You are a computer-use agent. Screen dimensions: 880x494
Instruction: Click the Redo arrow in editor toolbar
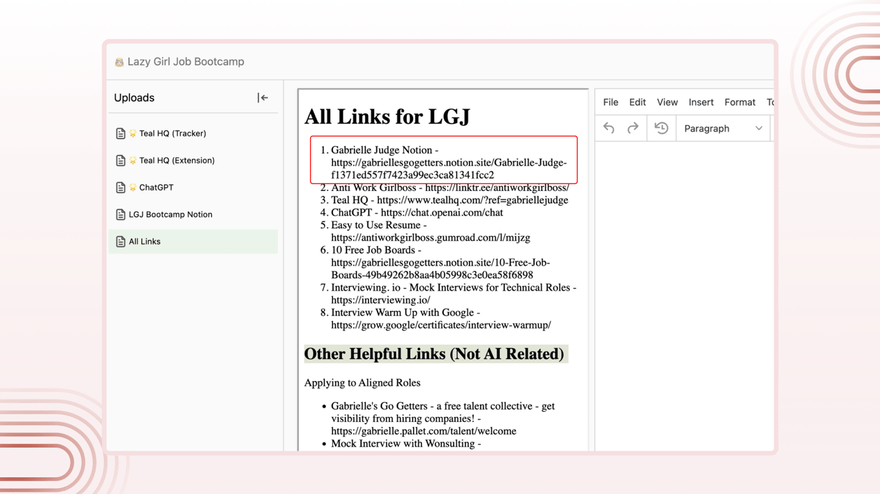tap(633, 128)
